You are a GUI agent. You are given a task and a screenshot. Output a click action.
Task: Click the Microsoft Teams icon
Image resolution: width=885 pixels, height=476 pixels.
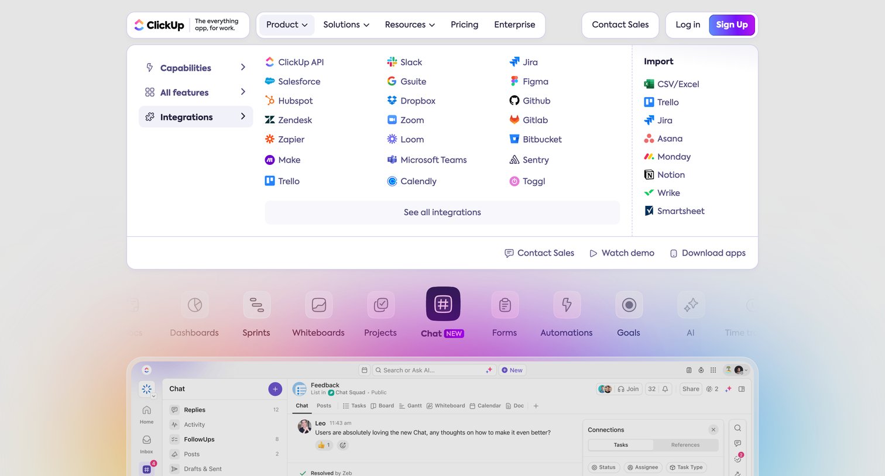[392, 160]
